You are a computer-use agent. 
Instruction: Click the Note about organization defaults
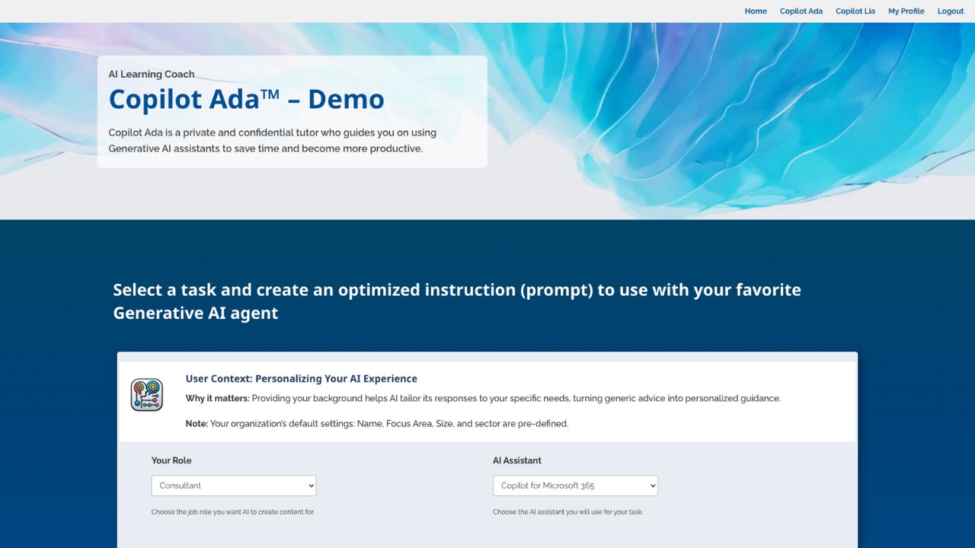376,423
